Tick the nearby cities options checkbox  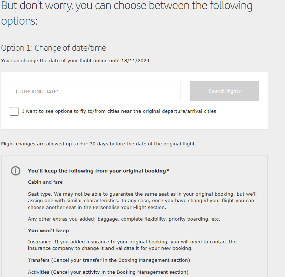click(14, 111)
